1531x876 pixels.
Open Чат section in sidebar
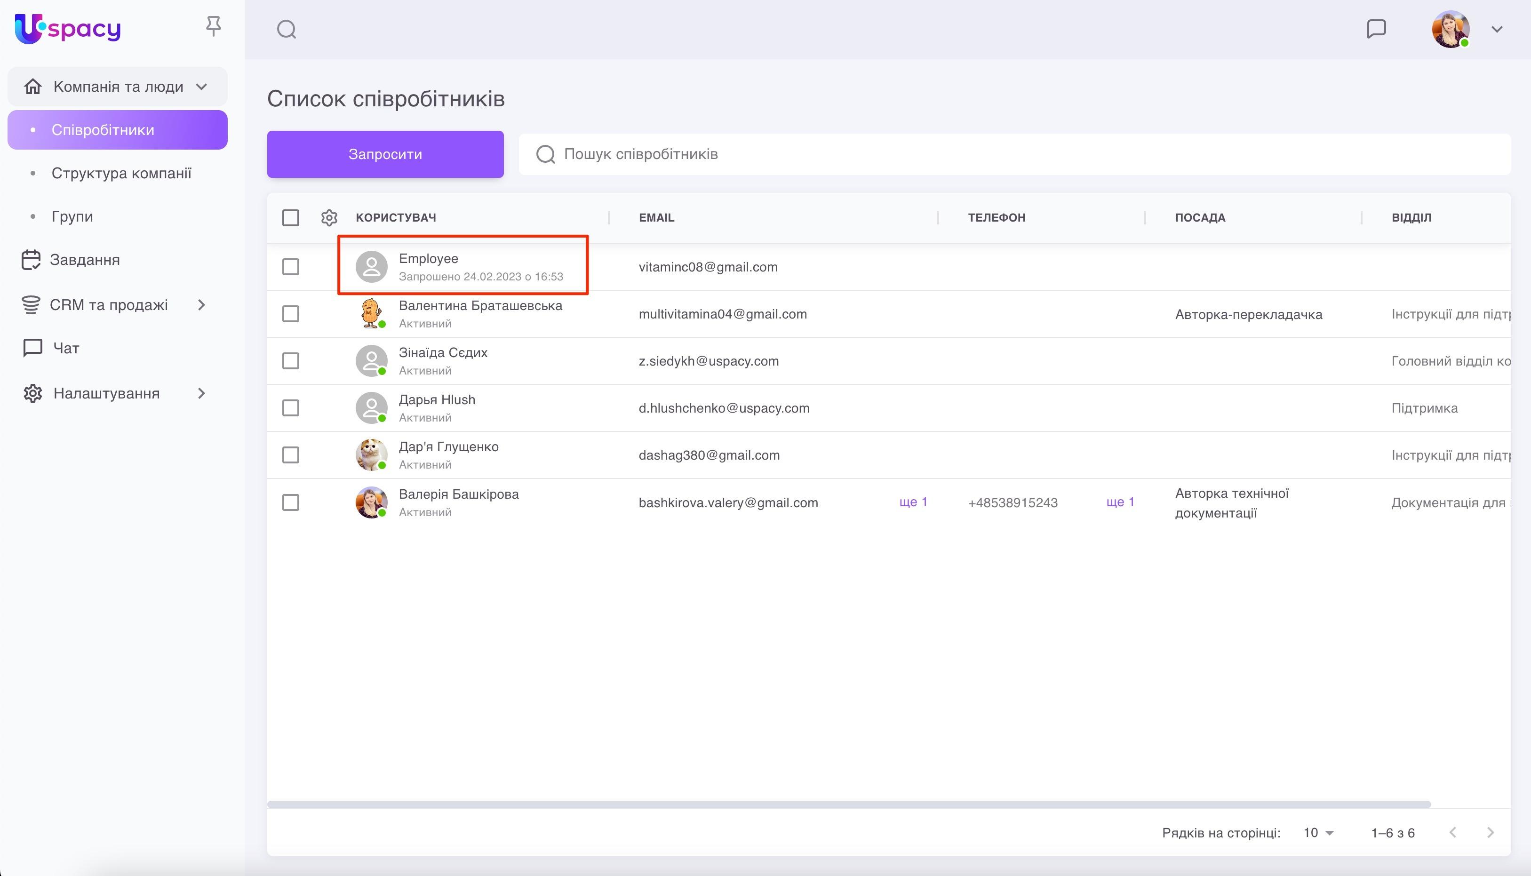[x=65, y=348]
